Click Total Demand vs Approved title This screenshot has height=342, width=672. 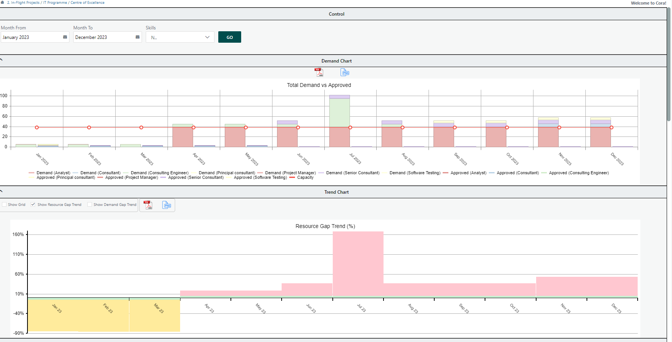pyautogui.click(x=319, y=85)
